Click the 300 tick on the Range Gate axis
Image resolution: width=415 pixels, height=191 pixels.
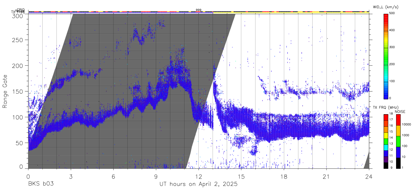pyautogui.click(x=18, y=16)
